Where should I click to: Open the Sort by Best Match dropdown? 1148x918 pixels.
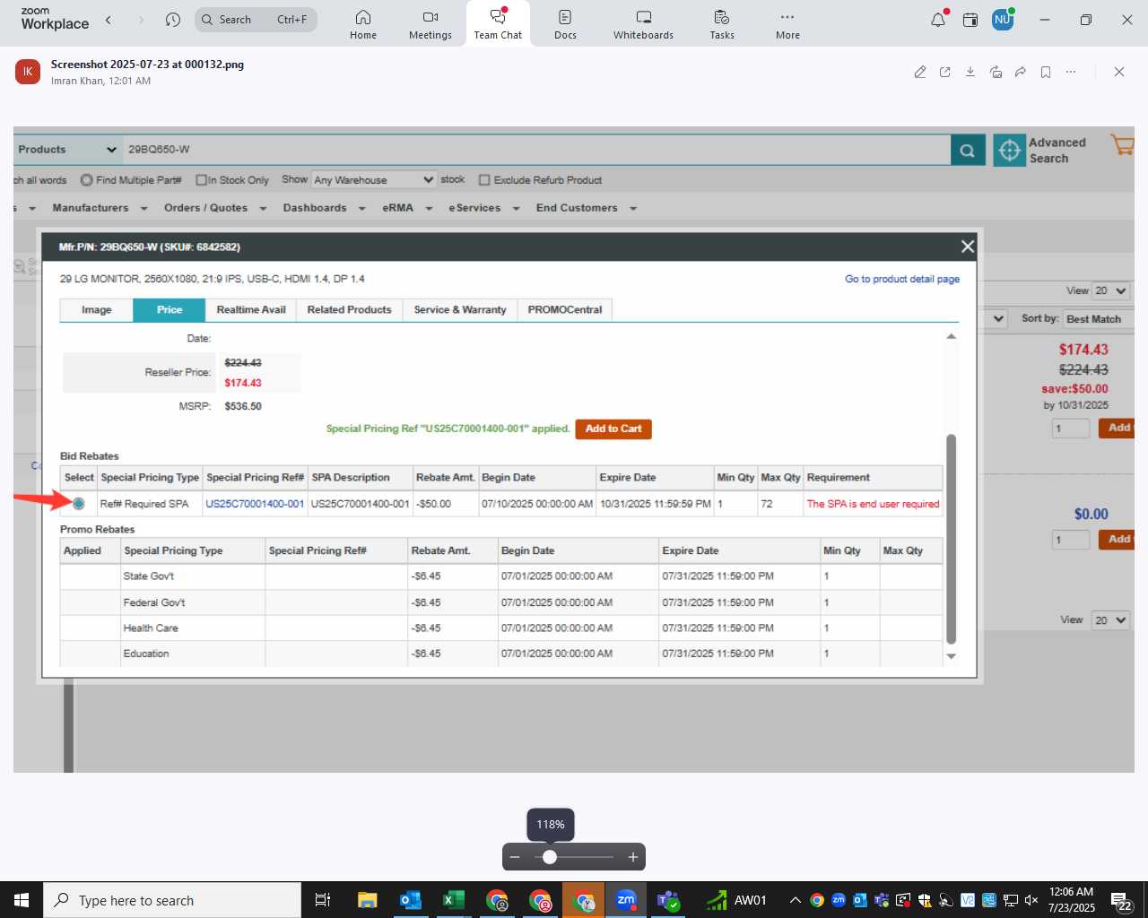(1099, 319)
